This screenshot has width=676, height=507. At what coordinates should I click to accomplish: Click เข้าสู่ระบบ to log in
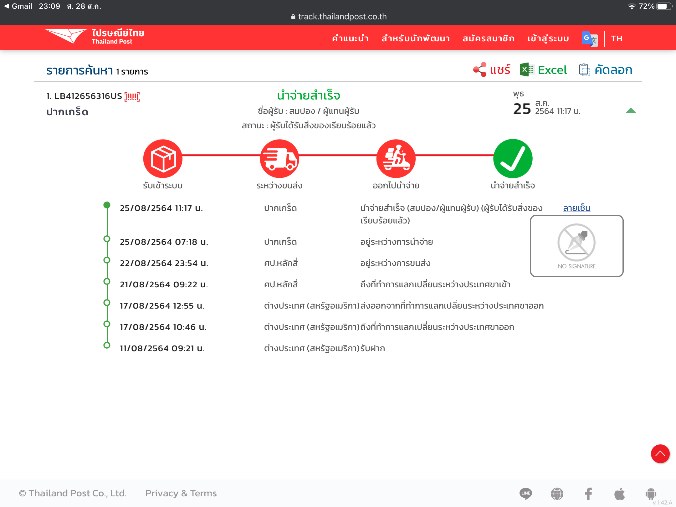[x=548, y=39]
